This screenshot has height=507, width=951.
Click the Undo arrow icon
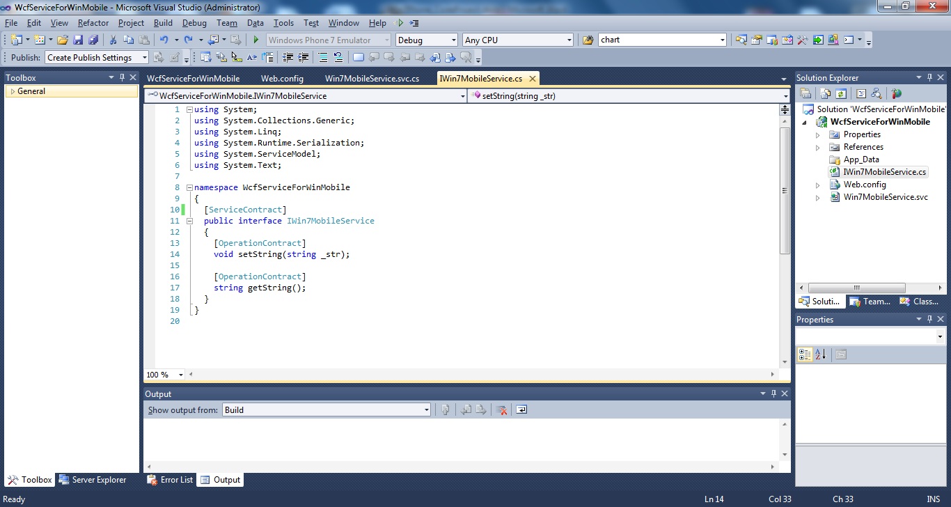(x=164, y=40)
